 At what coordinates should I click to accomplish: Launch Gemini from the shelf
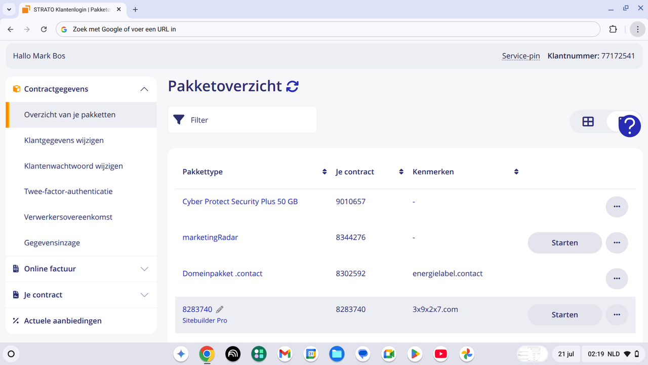181,354
